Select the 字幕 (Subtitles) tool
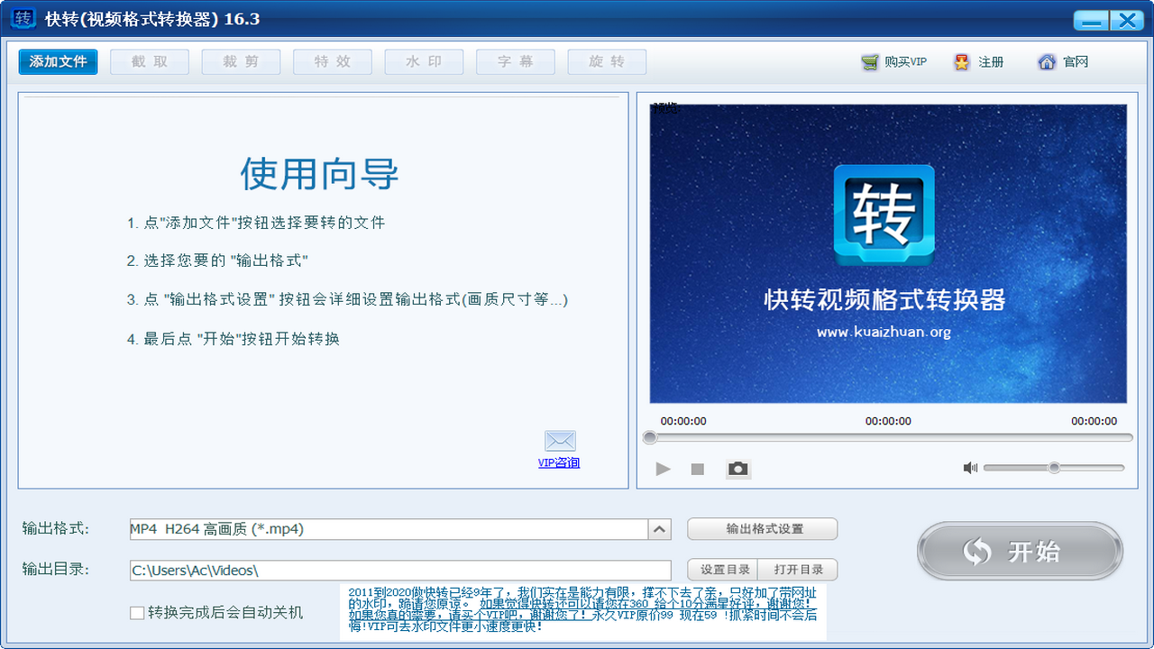This screenshot has height=649, width=1154. [x=515, y=62]
